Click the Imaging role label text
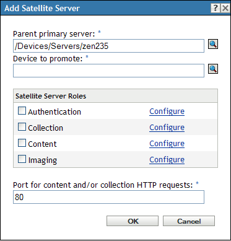231x241 pixels. pyautogui.click(x=43, y=160)
